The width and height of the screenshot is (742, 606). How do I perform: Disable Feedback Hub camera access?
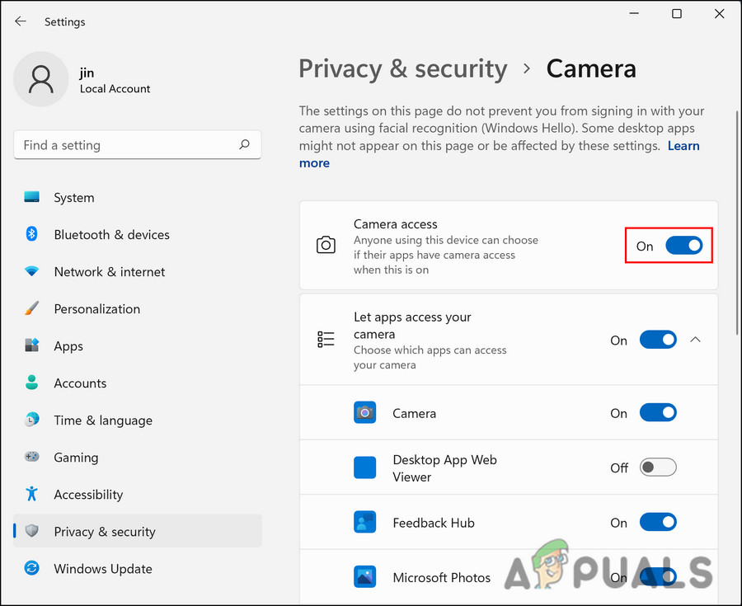click(x=658, y=523)
